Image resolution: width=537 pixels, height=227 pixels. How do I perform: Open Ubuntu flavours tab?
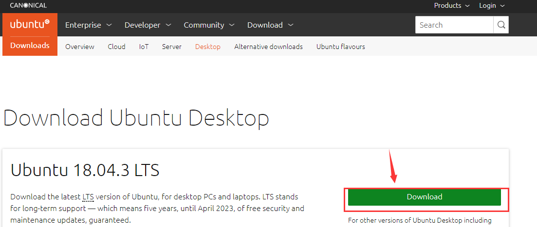click(341, 47)
